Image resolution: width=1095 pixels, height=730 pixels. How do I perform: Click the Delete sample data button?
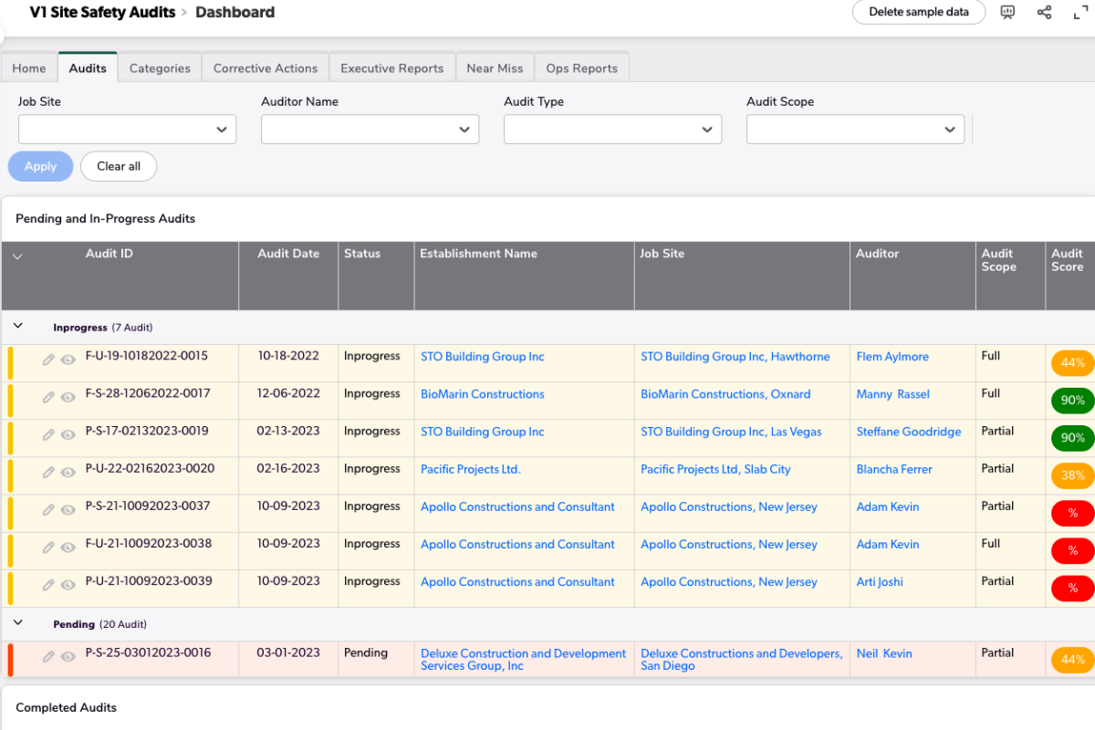point(918,12)
